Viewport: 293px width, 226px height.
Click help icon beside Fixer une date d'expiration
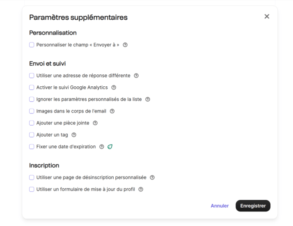102,147
